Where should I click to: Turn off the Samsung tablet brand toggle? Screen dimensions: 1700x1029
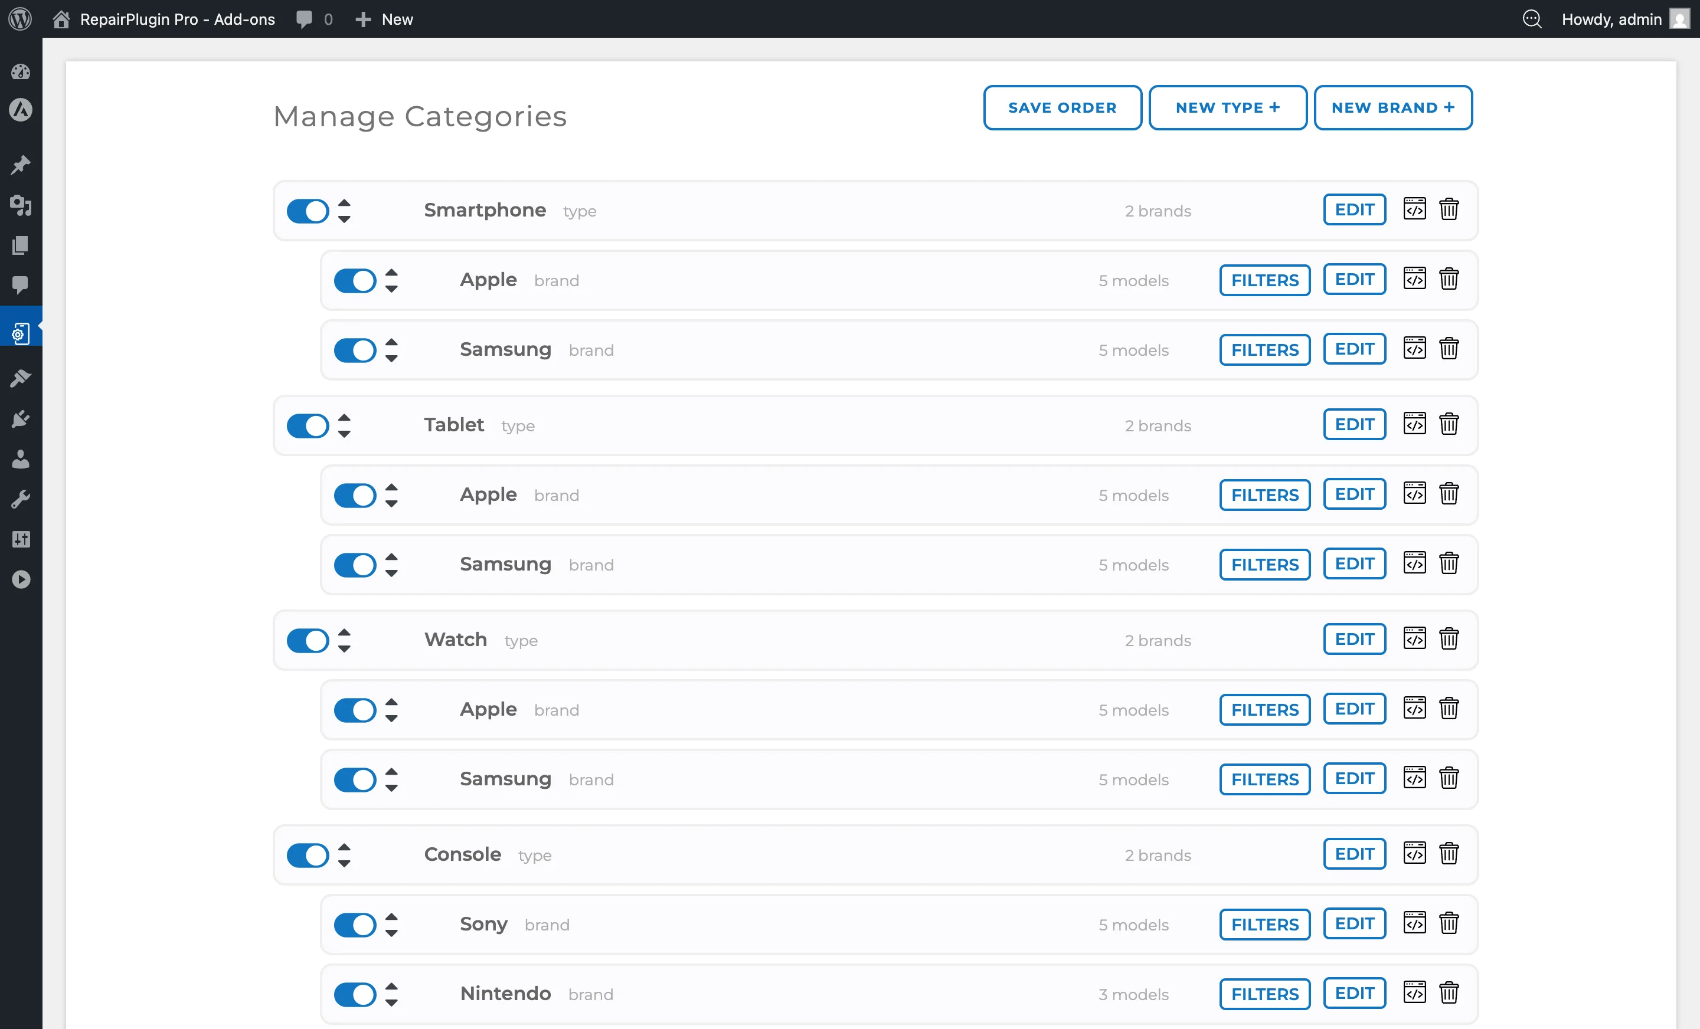tap(355, 564)
